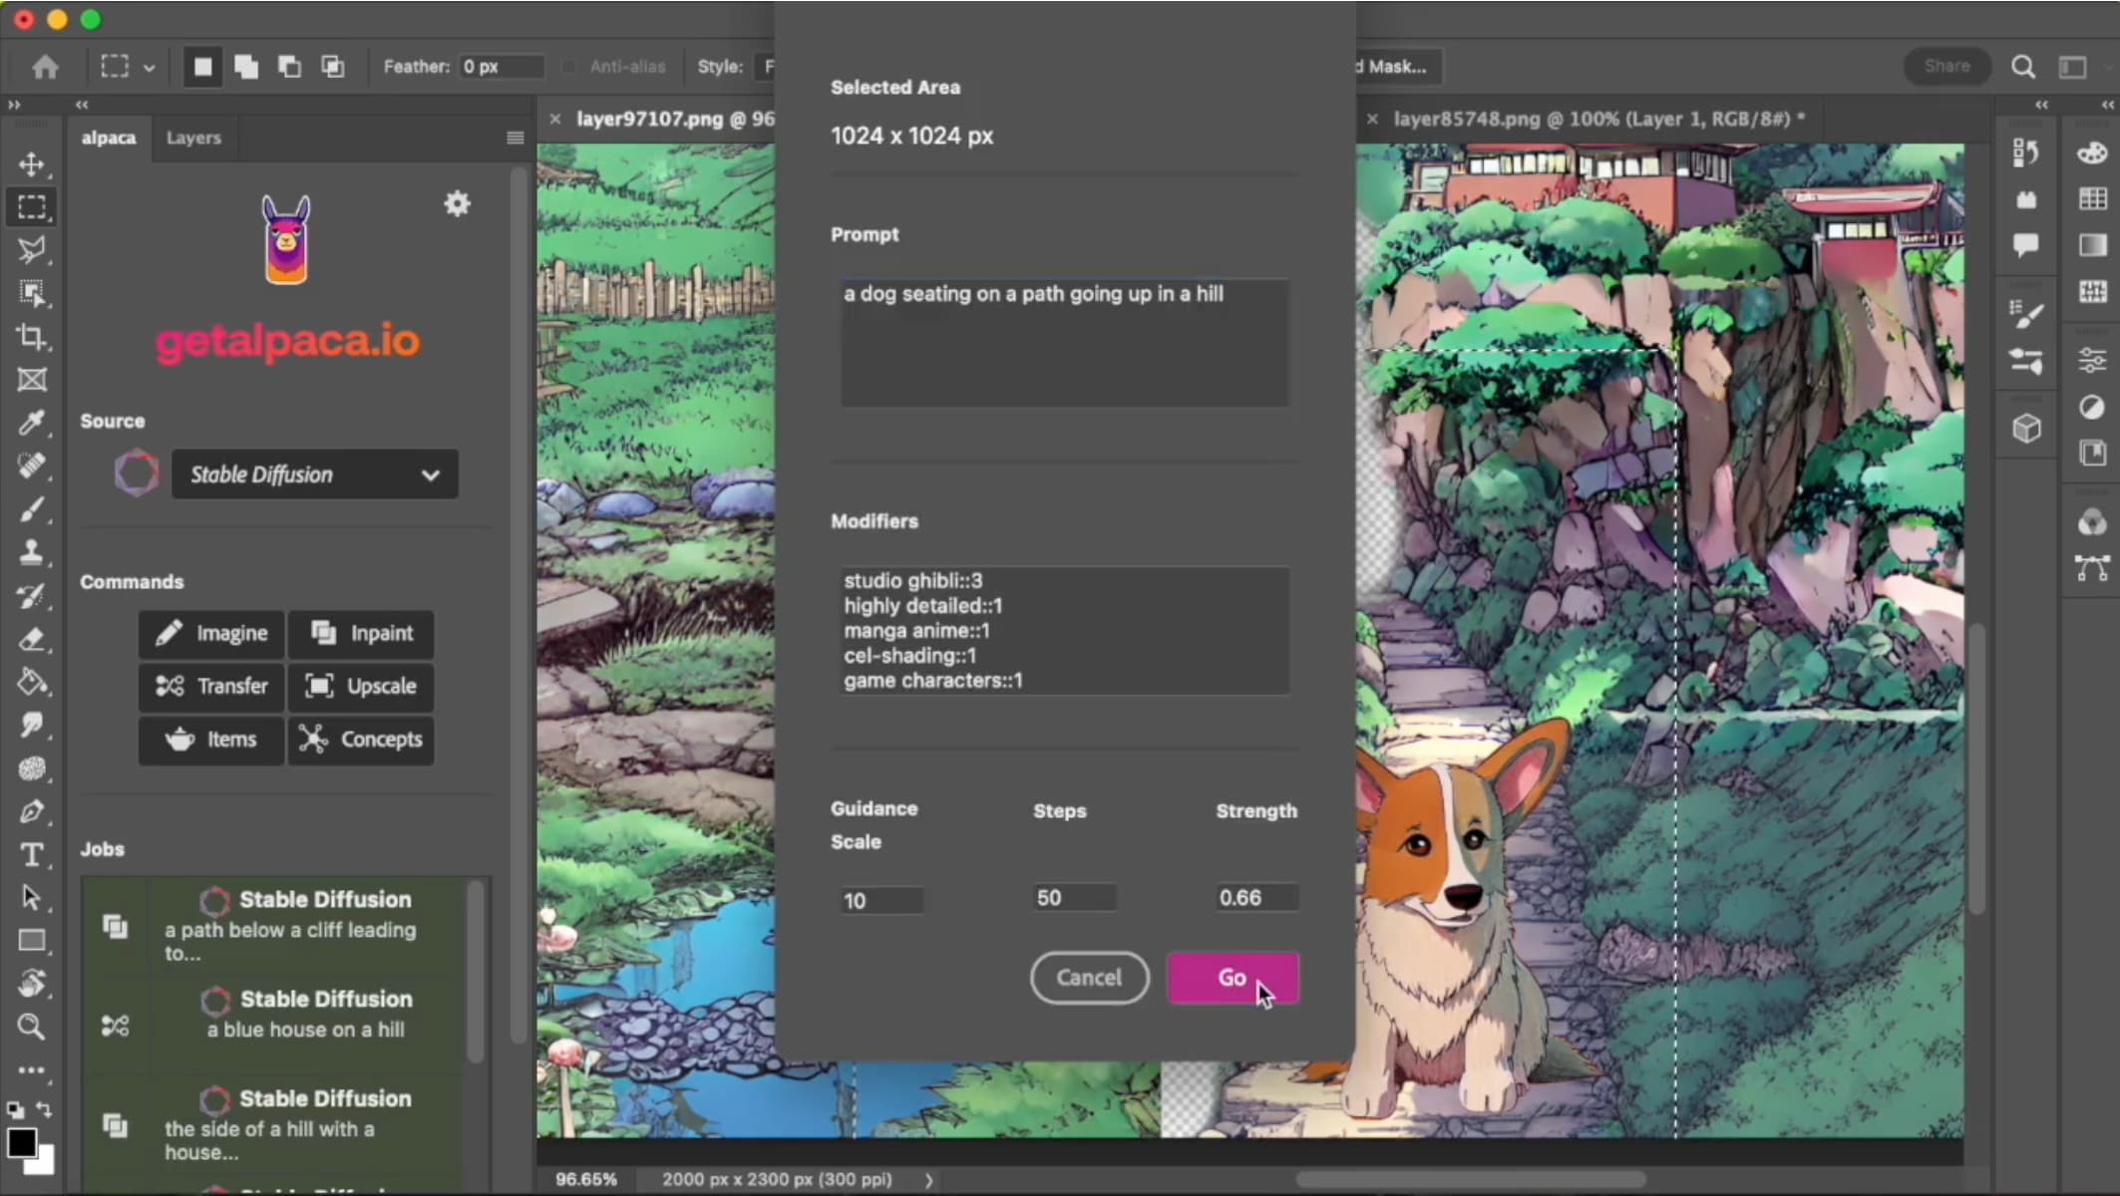Select the Concepts command item
The width and height of the screenshot is (2120, 1196).
tap(363, 740)
